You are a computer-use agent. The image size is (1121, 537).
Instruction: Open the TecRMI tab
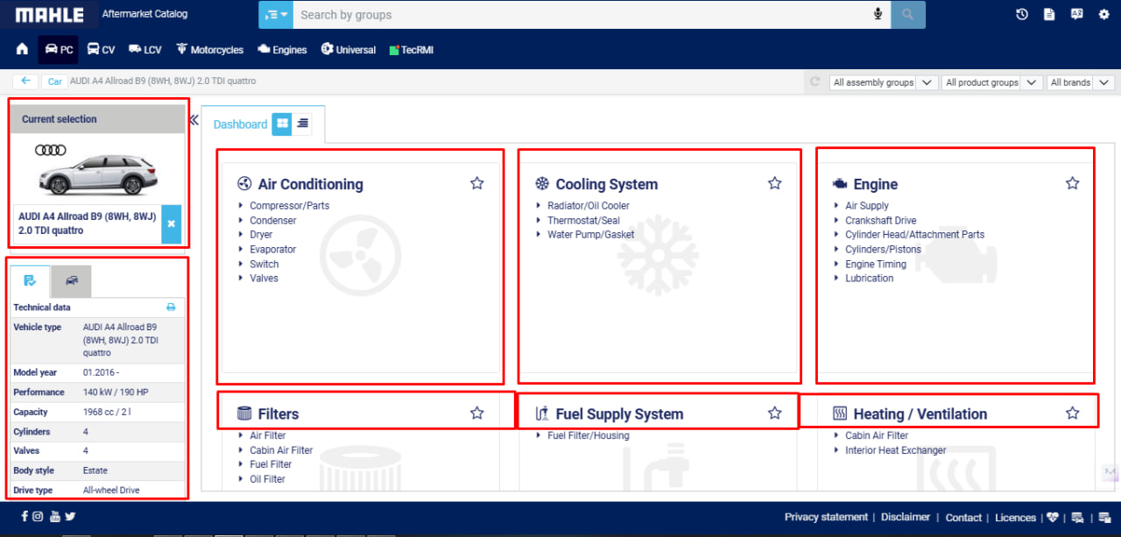[411, 50]
